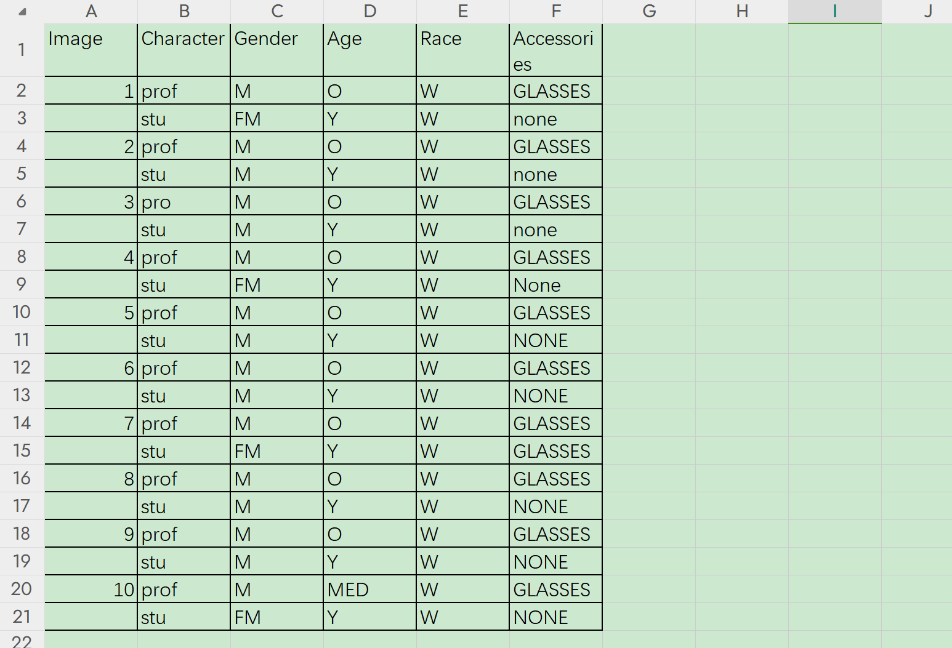
Task: Select column C header
Action: coord(277,11)
